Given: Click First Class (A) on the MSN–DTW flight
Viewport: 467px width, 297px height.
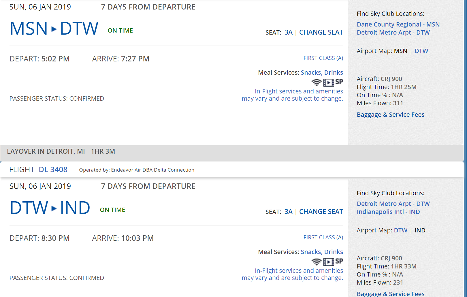Looking at the screenshot, I should point(323,58).
